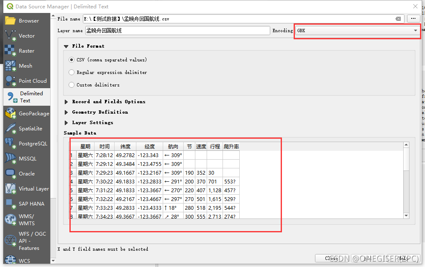Image resolution: width=425 pixels, height=267 pixels.
Task: Select the SAP HANA icon
Action: pyautogui.click(x=10, y=203)
